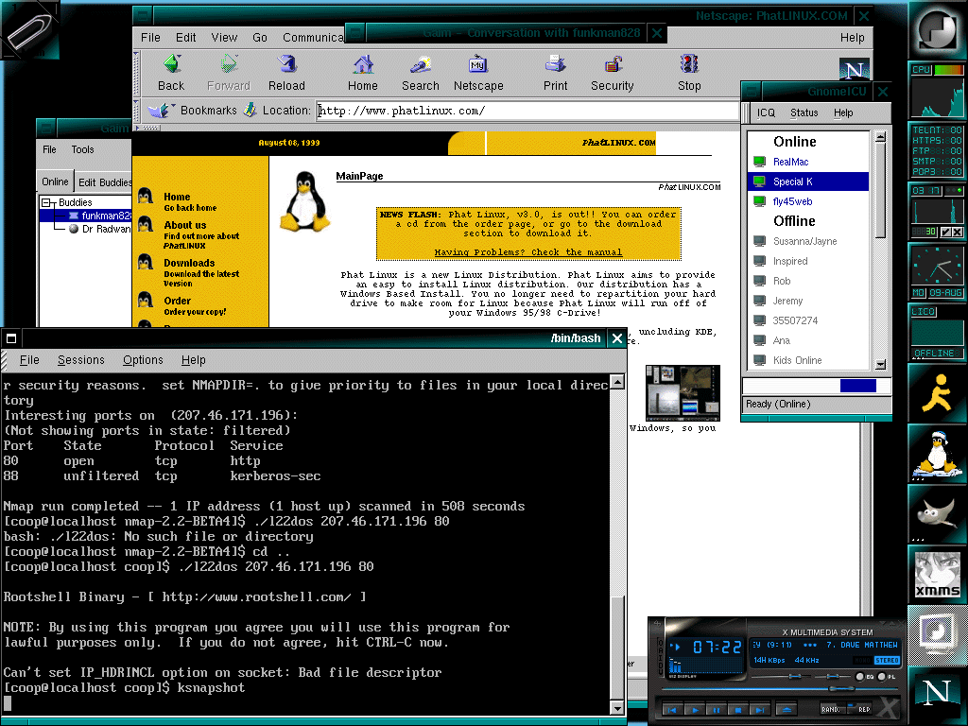Toggle XMMS repeat (REP) mode
Viewport: 968px width, 726px height.
click(864, 709)
